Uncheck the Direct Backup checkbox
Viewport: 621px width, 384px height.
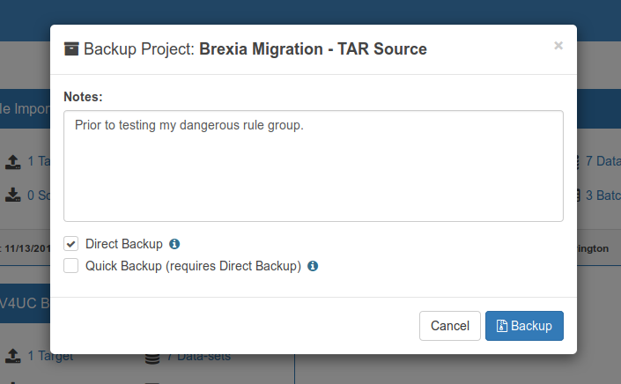coord(70,244)
